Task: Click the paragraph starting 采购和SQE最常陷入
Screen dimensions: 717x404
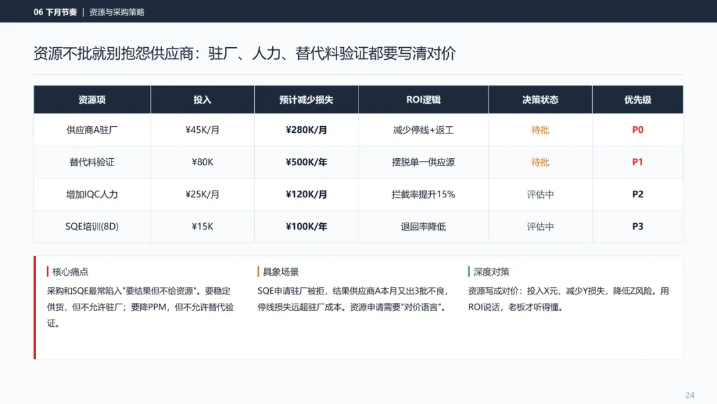Action: 140,307
